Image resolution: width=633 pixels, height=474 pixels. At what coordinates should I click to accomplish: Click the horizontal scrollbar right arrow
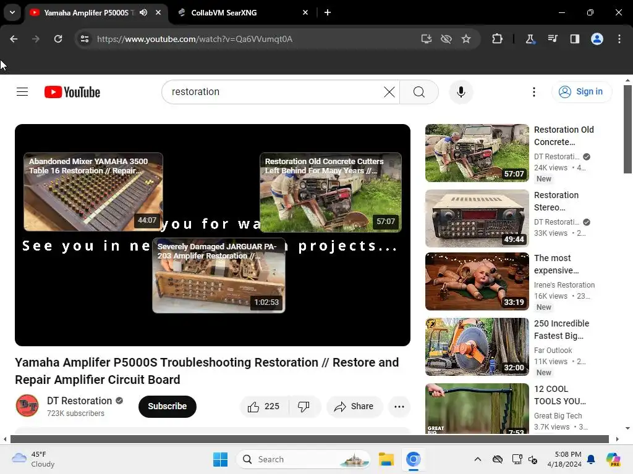pos(617,439)
